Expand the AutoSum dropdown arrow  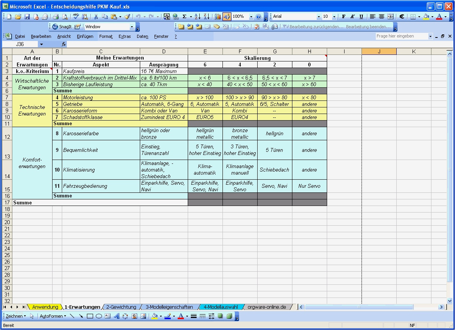(191, 17)
